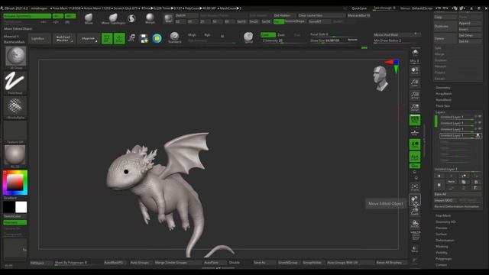This screenshot has height=275, width=489.
Task: Open the Texture Off selector
Action: pos(15,132)
